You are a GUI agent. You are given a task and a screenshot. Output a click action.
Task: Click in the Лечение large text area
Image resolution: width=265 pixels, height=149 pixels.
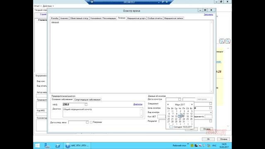[130, 57]
